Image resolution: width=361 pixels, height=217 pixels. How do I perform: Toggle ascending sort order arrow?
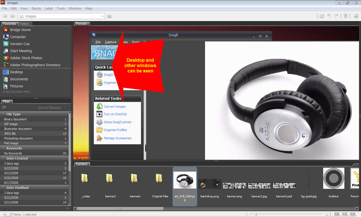[x=68, y=108]
